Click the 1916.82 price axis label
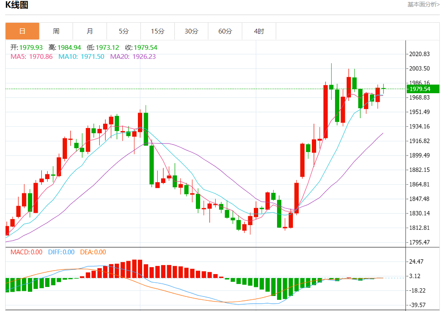The width and height of the screenshot is (445, 311). [x=420, y=141]
